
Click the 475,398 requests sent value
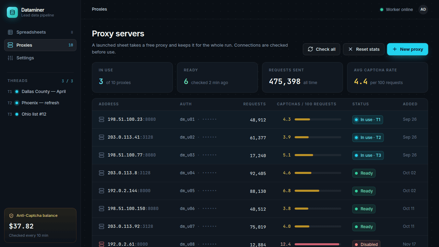click(x=285, y=82)
